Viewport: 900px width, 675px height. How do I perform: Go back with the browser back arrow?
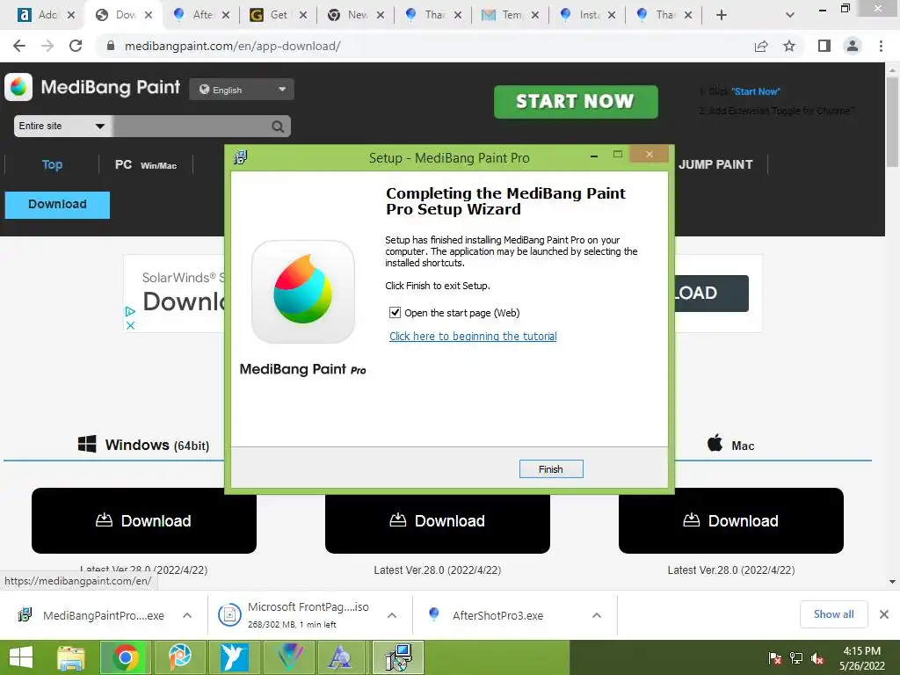(x=19, y=46)
